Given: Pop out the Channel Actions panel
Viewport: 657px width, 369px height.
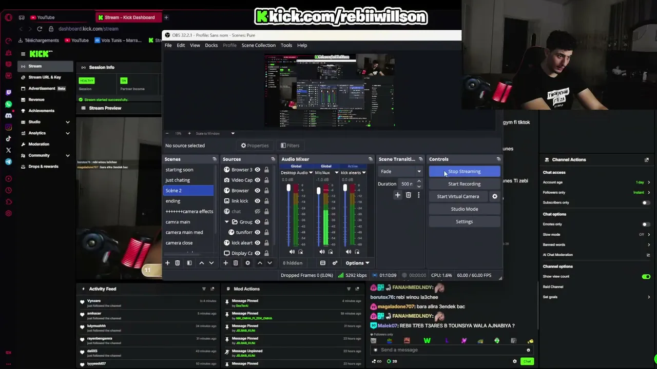Looking at the screenshot, I should (x=646, y=160).
